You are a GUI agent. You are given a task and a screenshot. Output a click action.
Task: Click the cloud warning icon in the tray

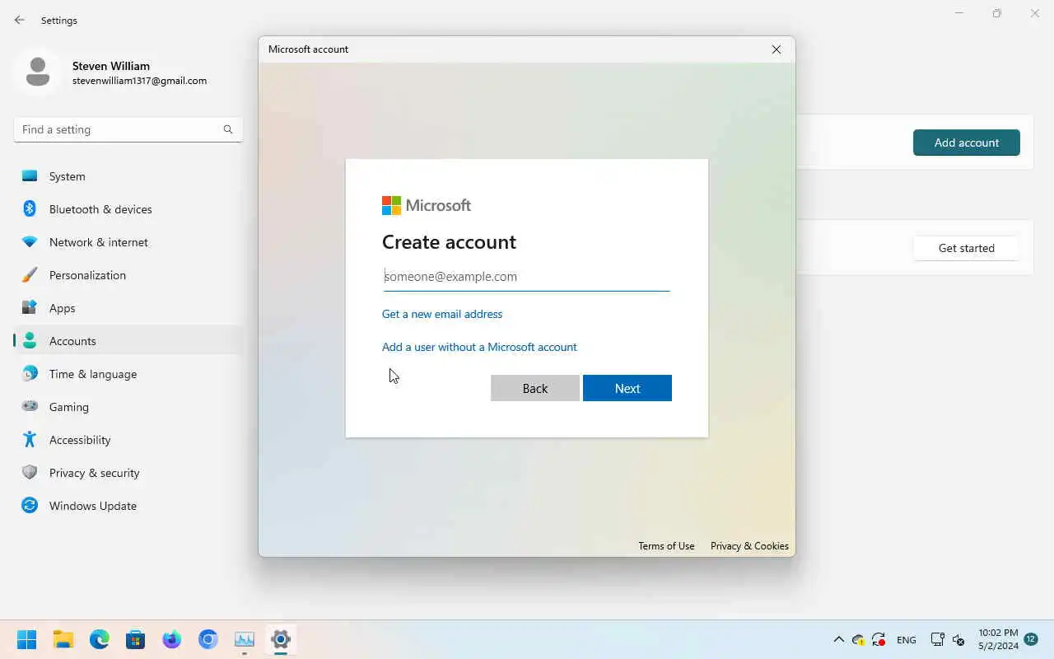click(859, 640)
